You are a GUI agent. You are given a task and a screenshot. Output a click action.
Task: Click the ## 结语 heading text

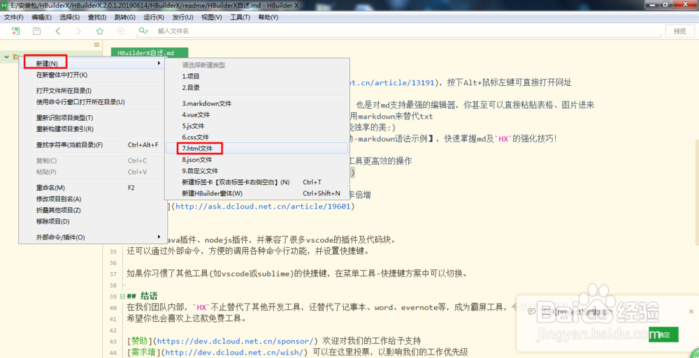point(143,296)
